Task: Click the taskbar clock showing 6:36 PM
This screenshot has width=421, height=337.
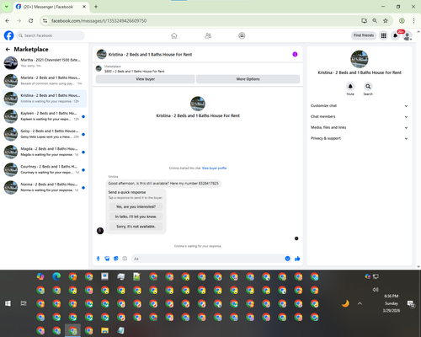Action: 392,303
